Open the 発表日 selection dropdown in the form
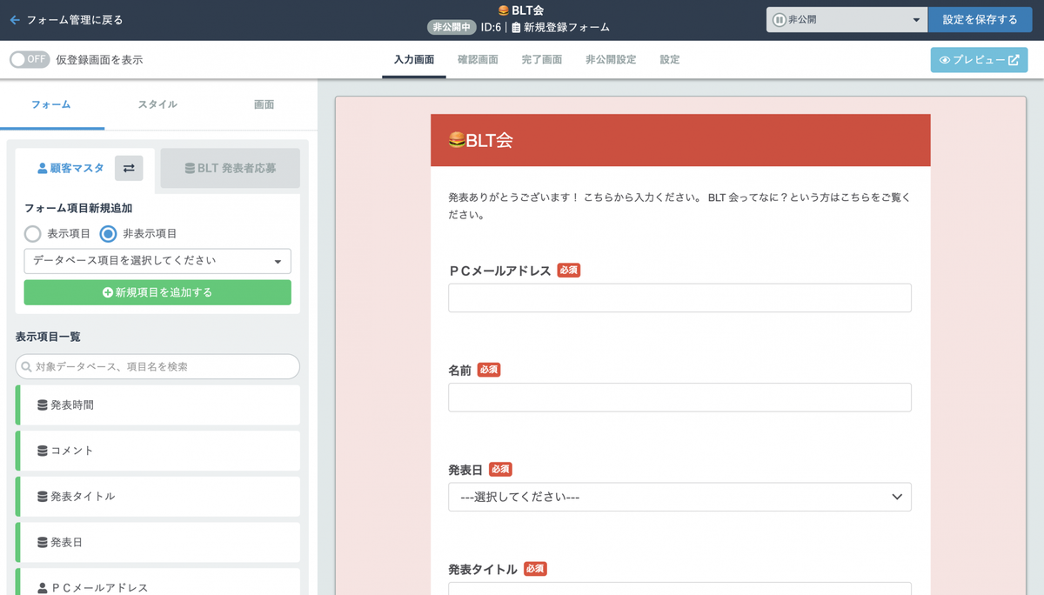The width and height of the screenshot is (1044, 595). [x=679, y=497]
